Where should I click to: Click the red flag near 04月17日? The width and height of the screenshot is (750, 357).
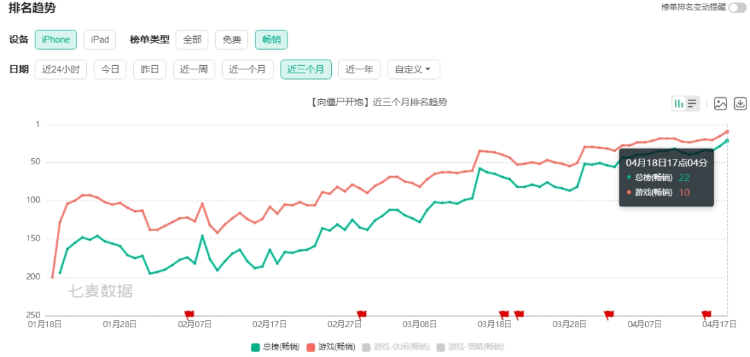coord(706,314)
